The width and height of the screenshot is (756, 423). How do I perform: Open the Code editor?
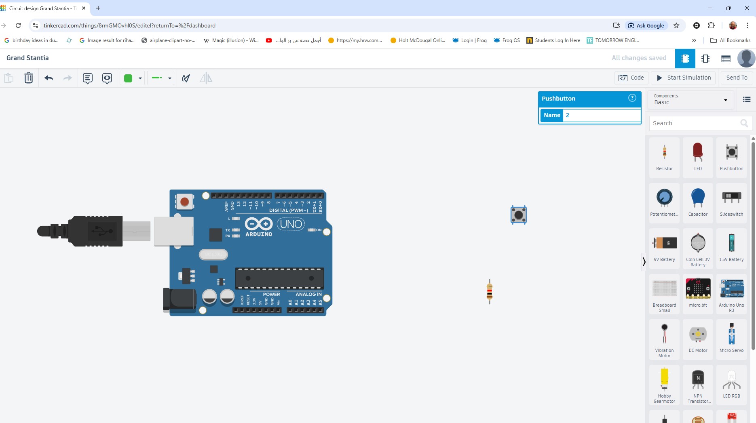pos(631,78)
